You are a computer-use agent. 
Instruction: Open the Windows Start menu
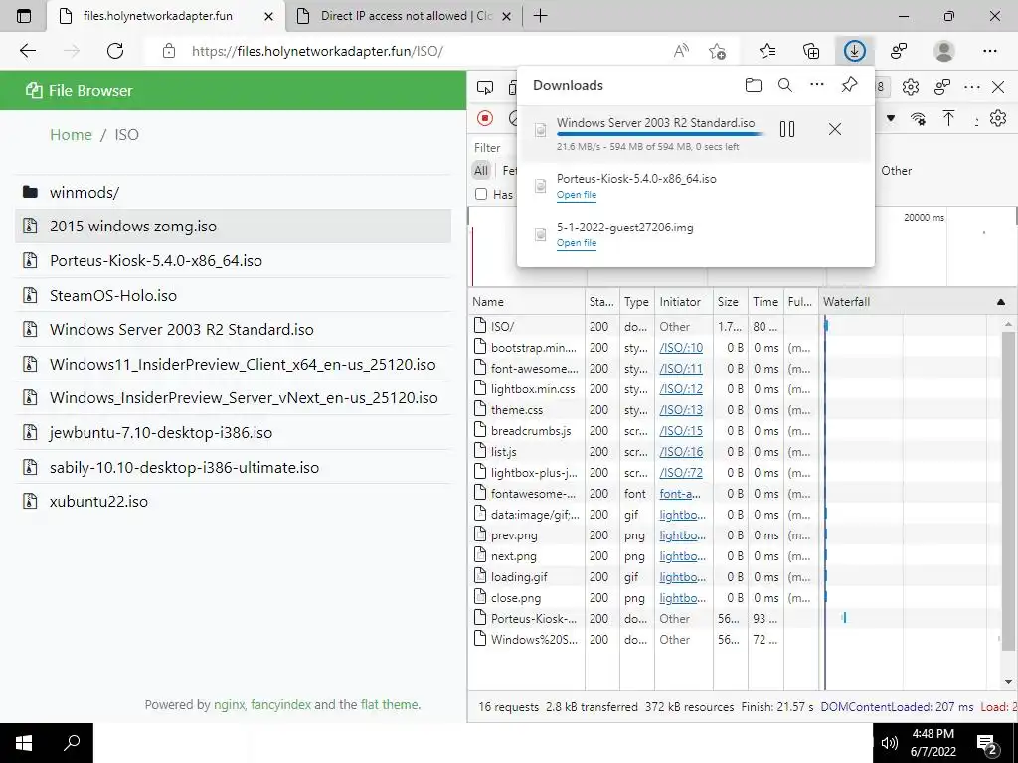pos(24,743)
